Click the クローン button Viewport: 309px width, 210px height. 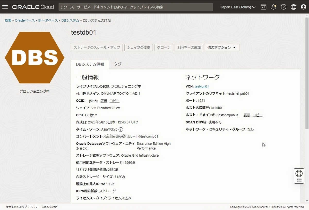click(164, 47)
